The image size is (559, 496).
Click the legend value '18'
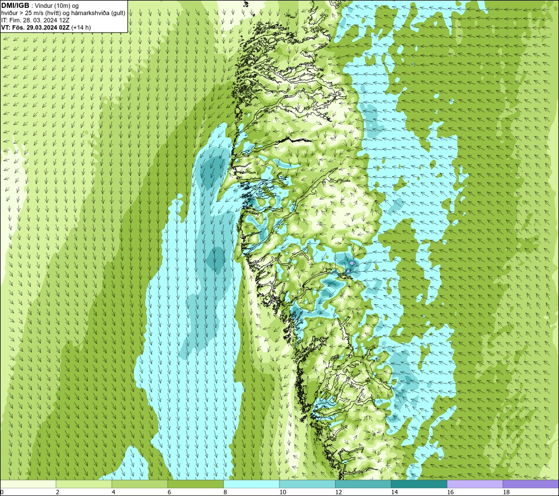point(506,492)
